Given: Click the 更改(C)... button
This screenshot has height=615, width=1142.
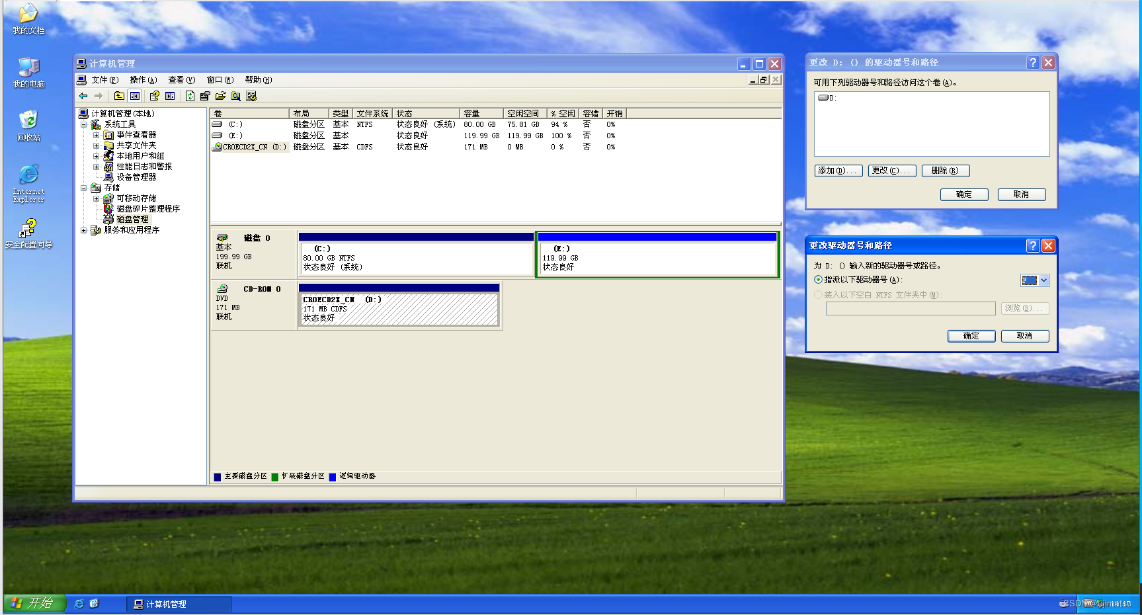Looking at the screenshot, I should pos(892,171).
